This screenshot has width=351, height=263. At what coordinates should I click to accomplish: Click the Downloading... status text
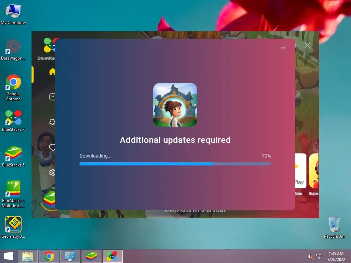[x=96, y=156]
